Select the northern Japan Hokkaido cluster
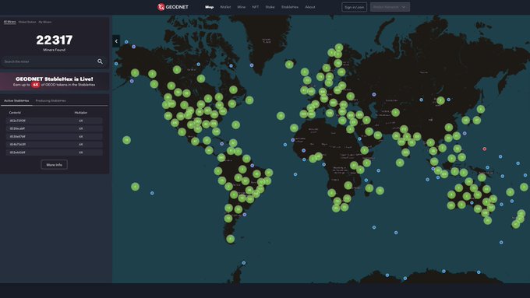Screen dimensions: 530x298 481,109
